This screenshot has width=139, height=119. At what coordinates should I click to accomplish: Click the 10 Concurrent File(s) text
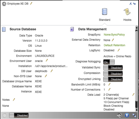pyautogui.click(x=116, y=102)
